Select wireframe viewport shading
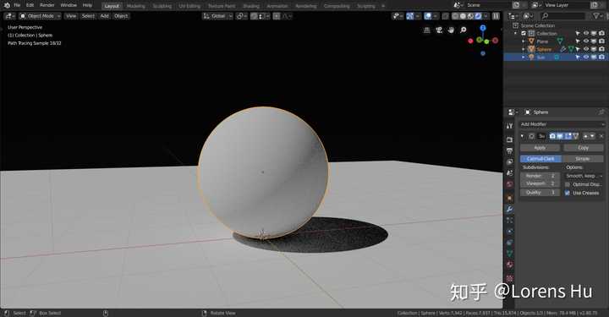Screen dimensions: 609x317 click(456, 16)
